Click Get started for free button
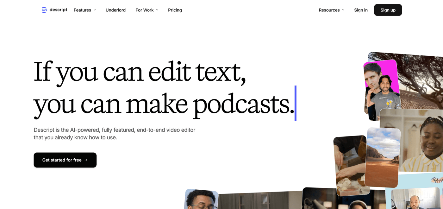 (x=65, y=160)
